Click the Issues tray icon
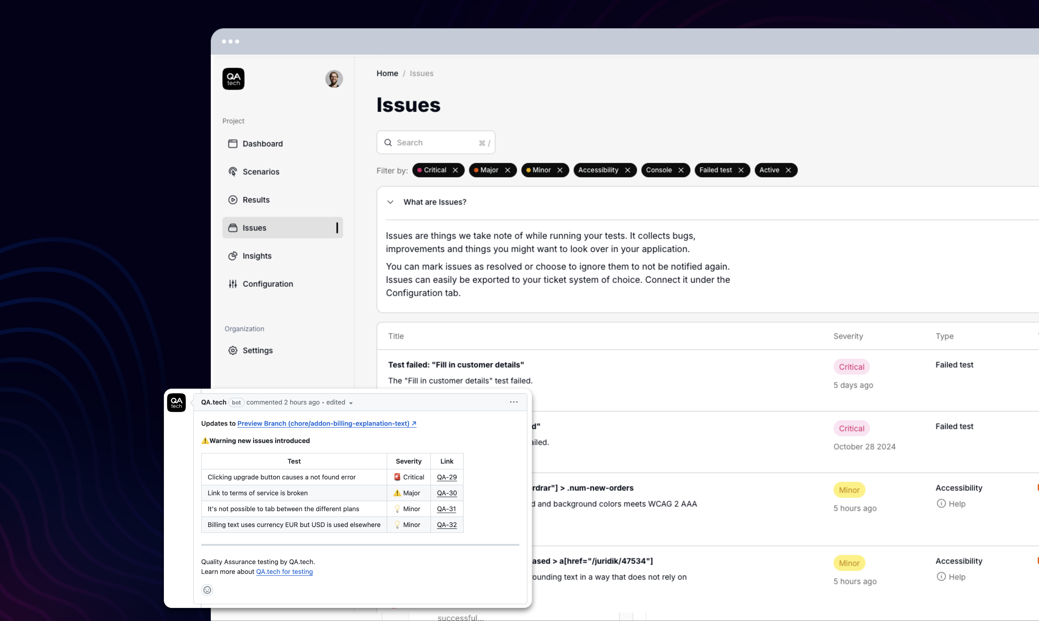The image size is (1039, 621). (233, 228)
